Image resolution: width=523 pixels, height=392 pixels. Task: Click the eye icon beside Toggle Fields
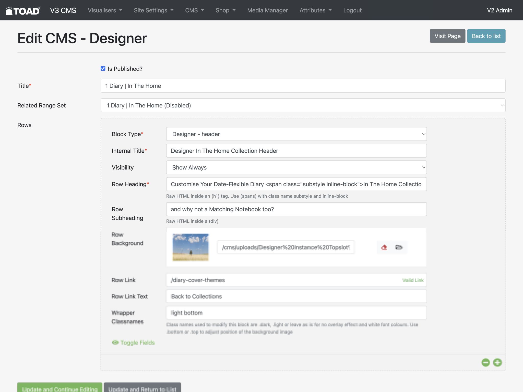point(115,342)
